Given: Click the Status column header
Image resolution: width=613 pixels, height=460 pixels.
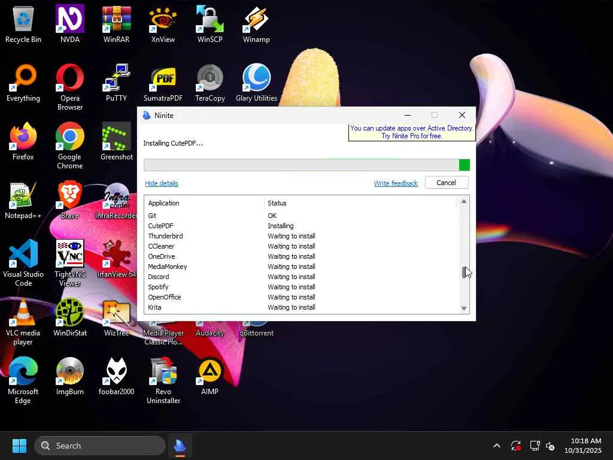Looking at the screenshot, I should coord(360,203).
